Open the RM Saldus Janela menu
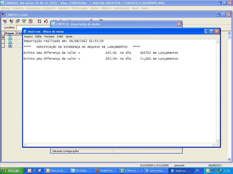This screenshot has height=174, width=233. tap(135, 8)
